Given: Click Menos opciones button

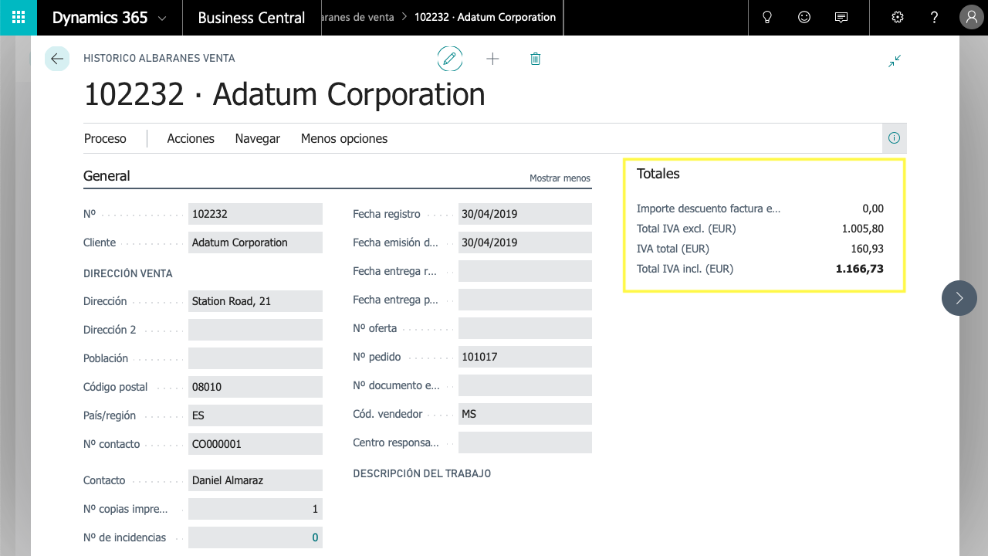Looking at the screenshot, I should 344,139.
